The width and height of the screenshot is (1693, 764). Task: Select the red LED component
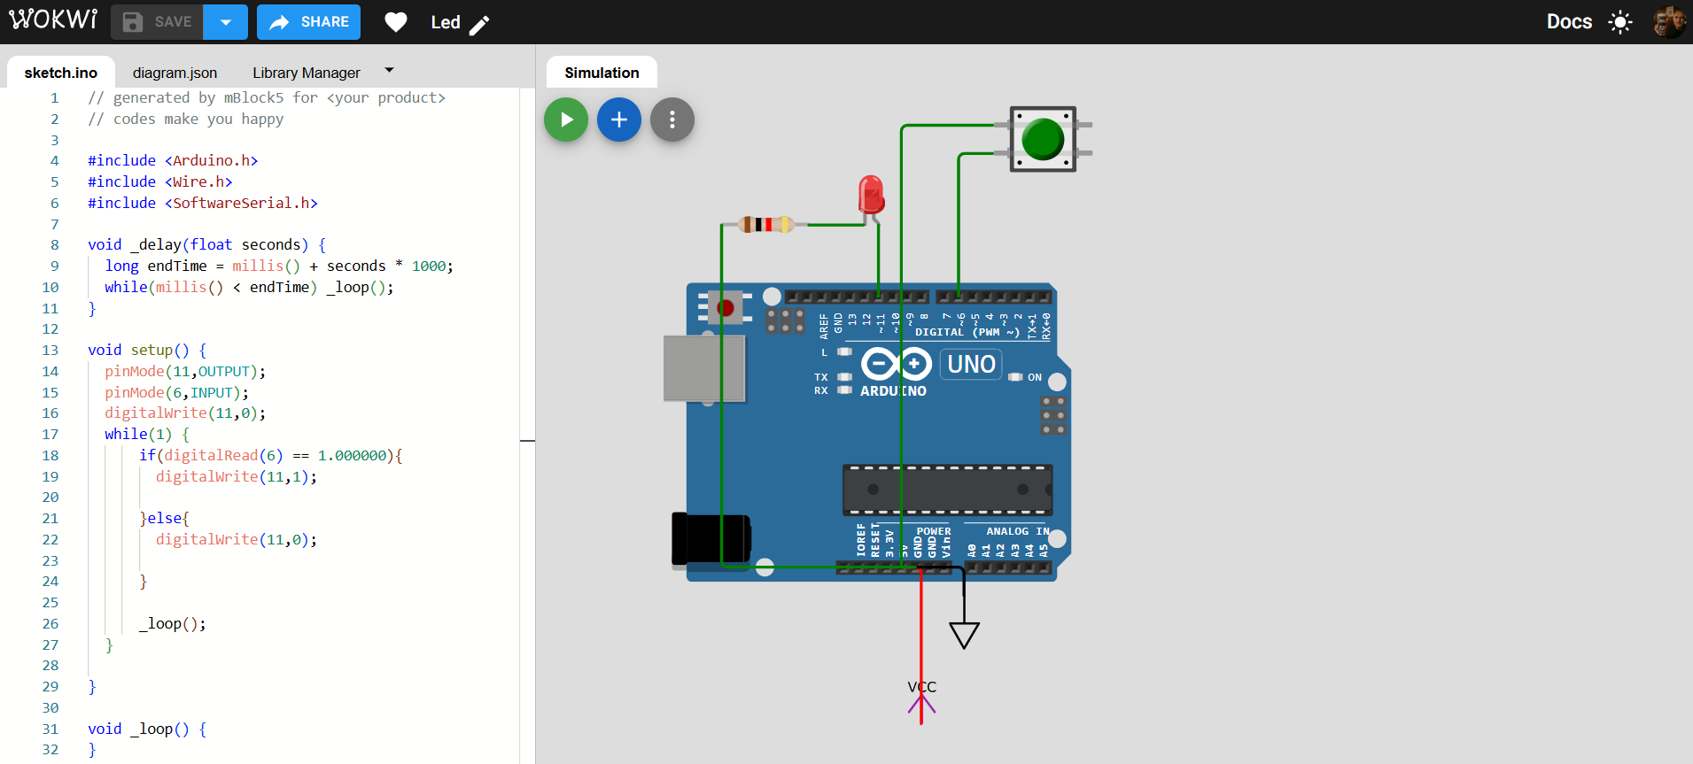click(x=871, y=194)
